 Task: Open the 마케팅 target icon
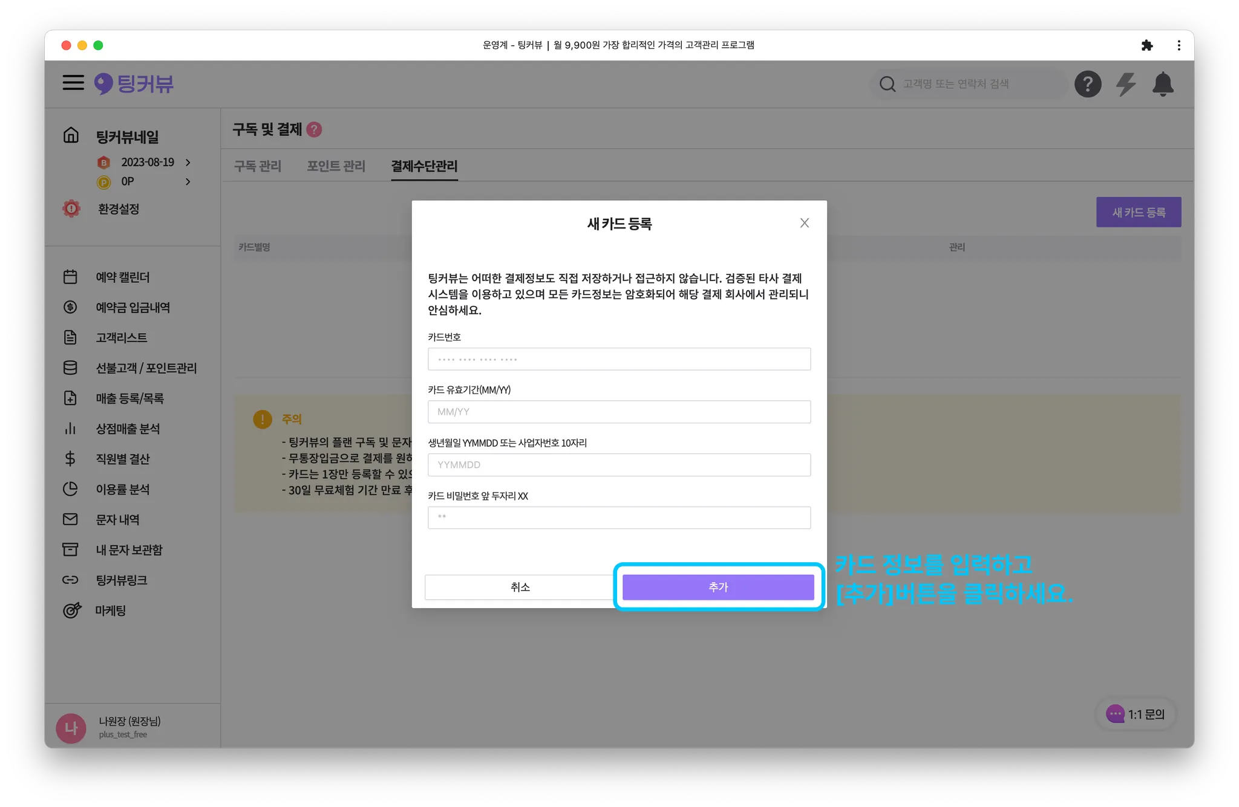coord(71,611)
